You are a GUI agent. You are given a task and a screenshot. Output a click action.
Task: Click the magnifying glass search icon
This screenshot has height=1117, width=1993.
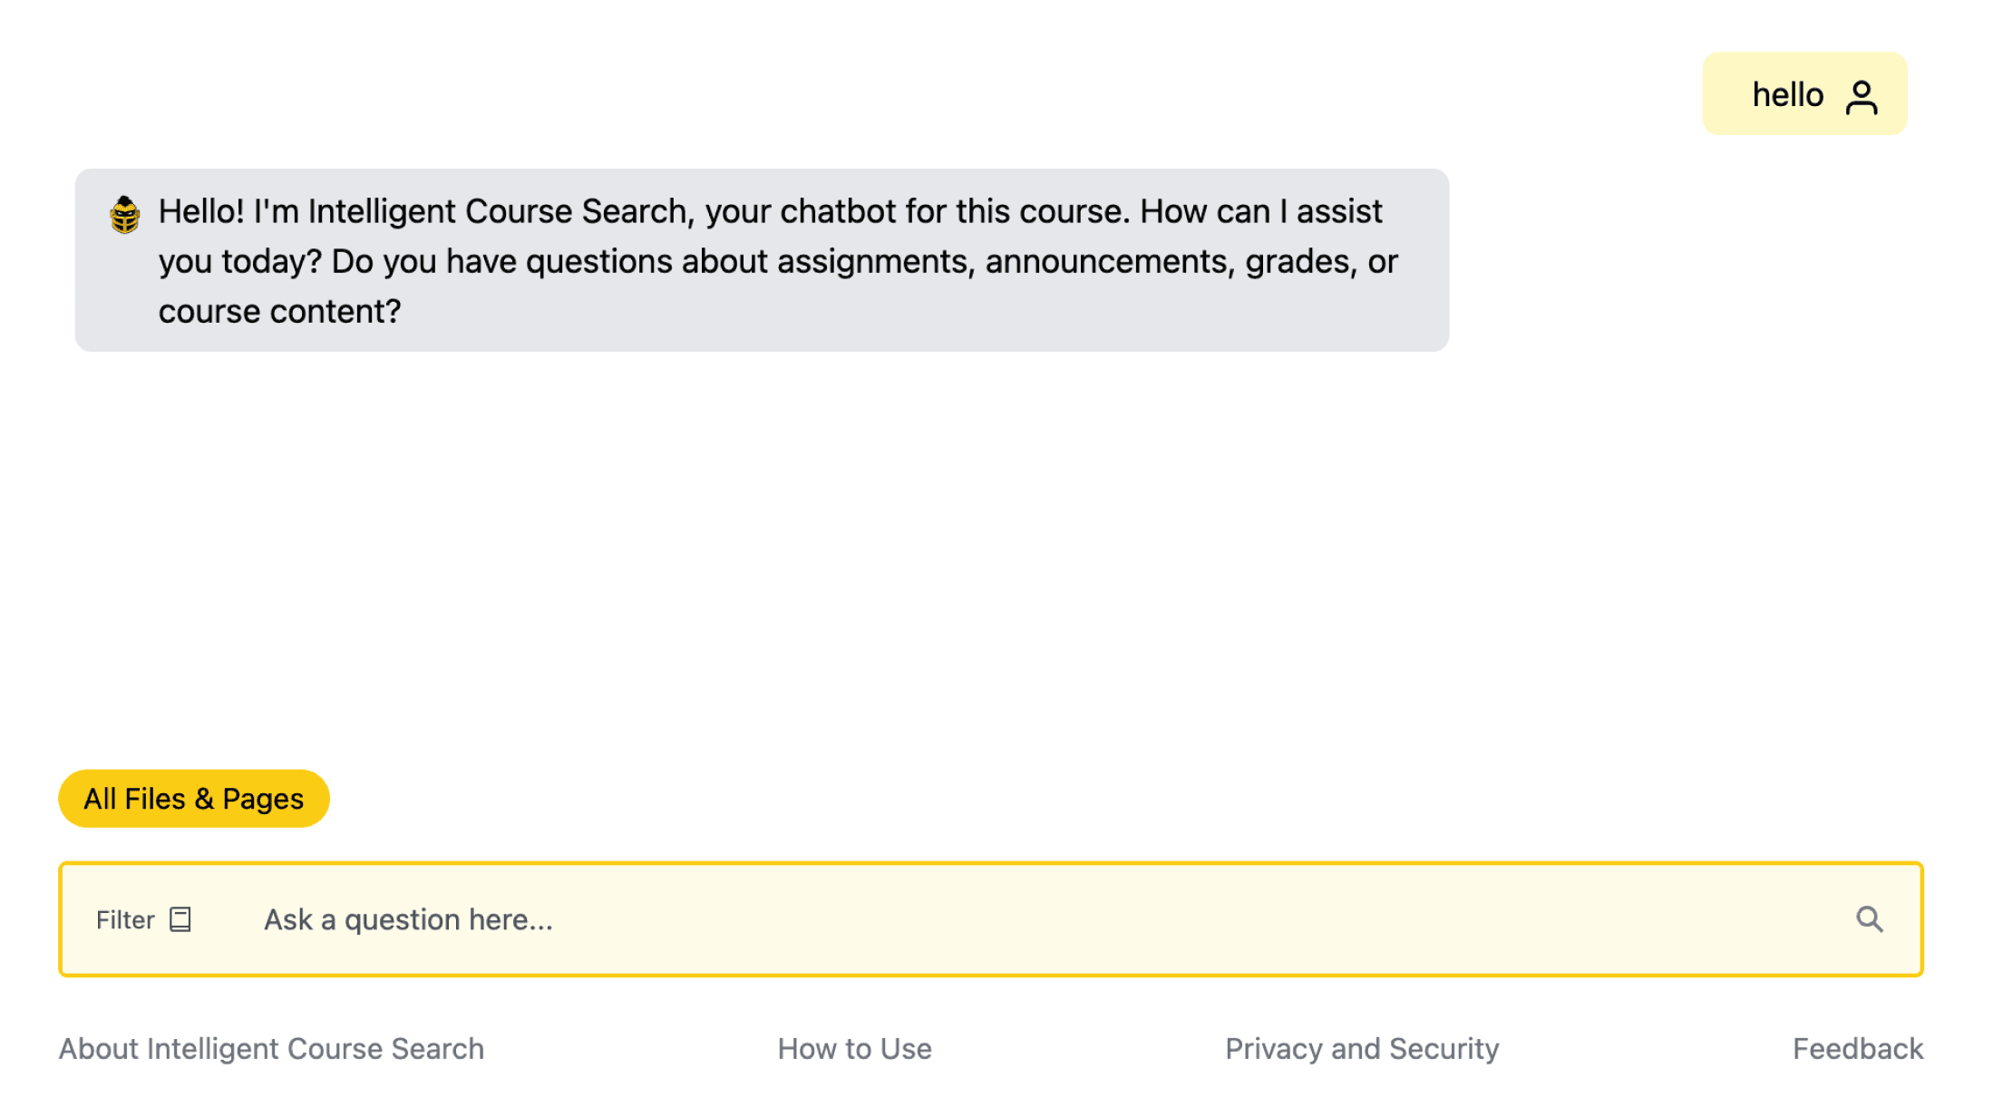click(x=1869, y=918)
